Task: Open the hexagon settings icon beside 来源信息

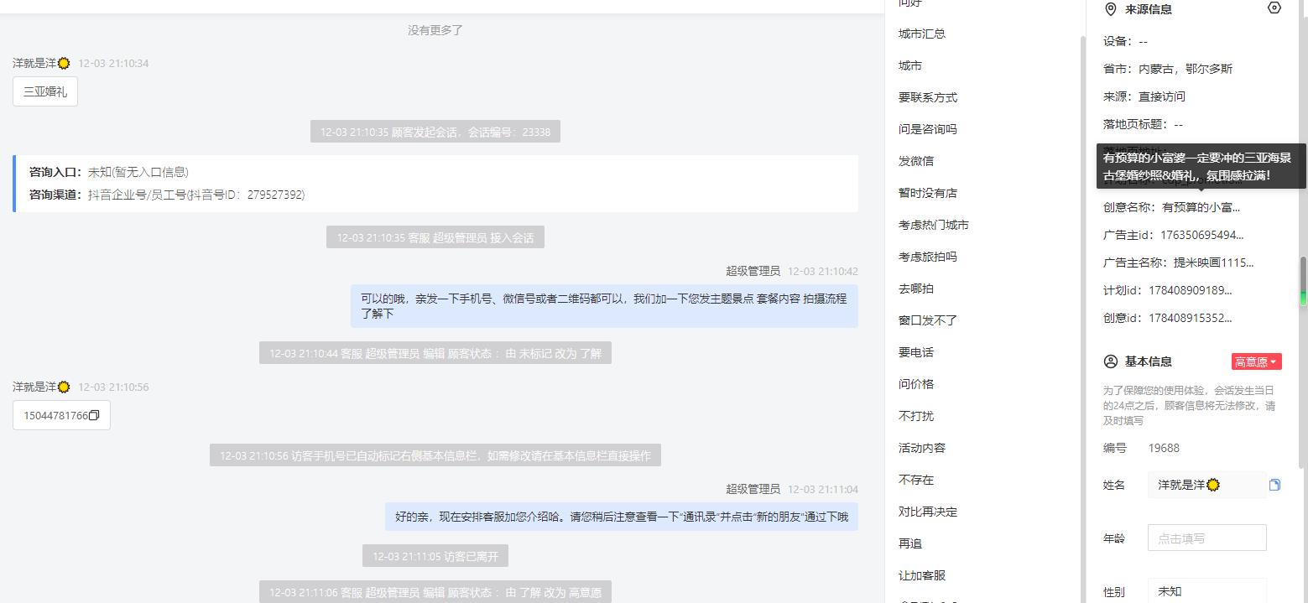Action: coord(1274,8)
